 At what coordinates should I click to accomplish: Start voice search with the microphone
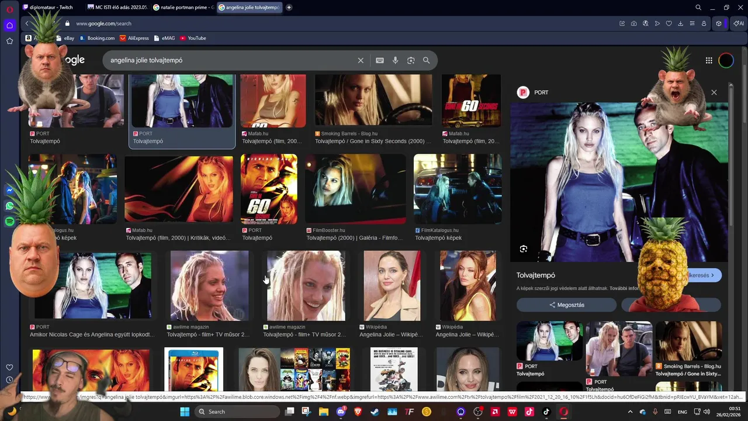(x=396, y=60)
